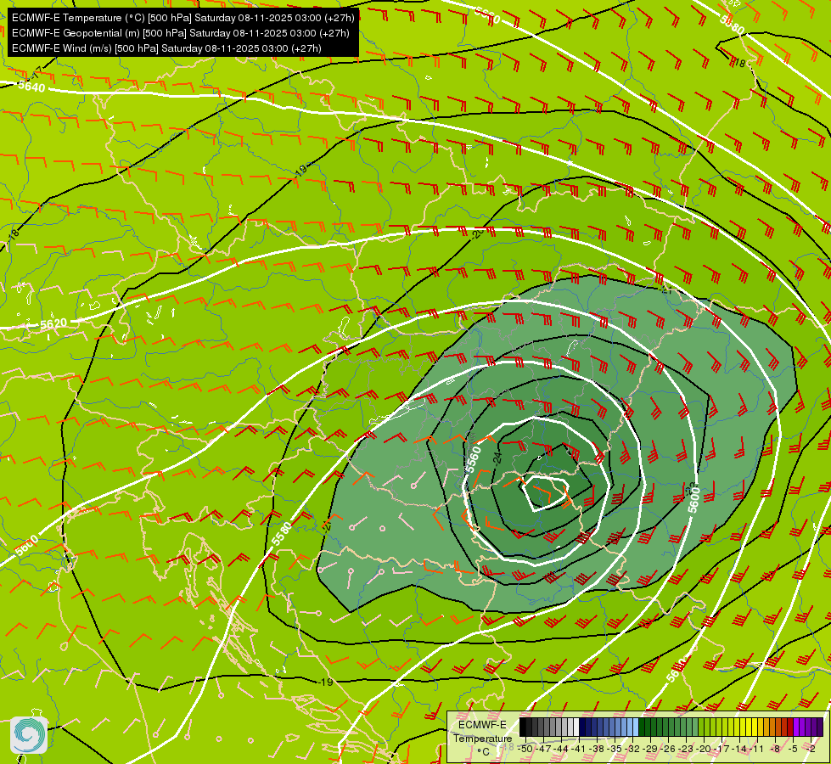Click the 5660 contour label
The image size is (831, 764).
486,14
